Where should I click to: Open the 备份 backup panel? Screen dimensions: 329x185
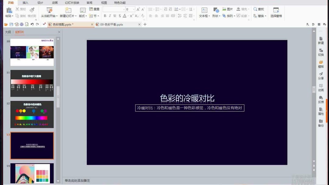pos(321,123)
